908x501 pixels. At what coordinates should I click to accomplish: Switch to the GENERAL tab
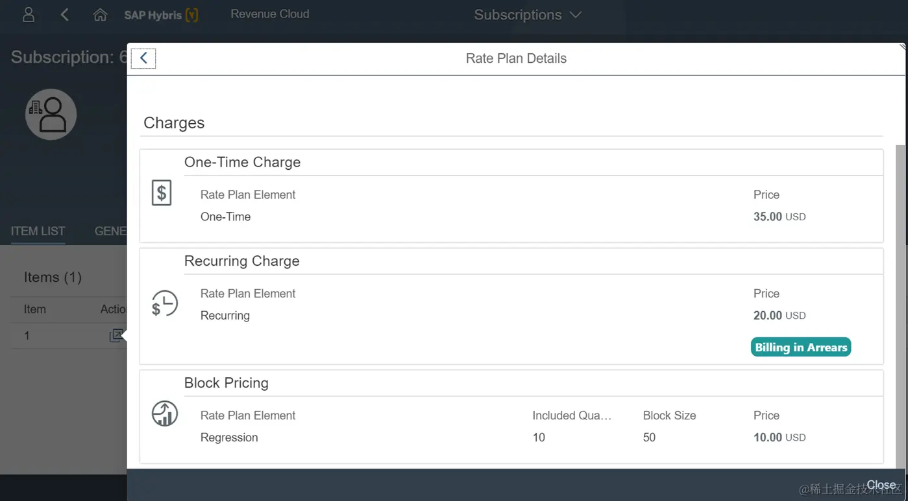(111, 231)
